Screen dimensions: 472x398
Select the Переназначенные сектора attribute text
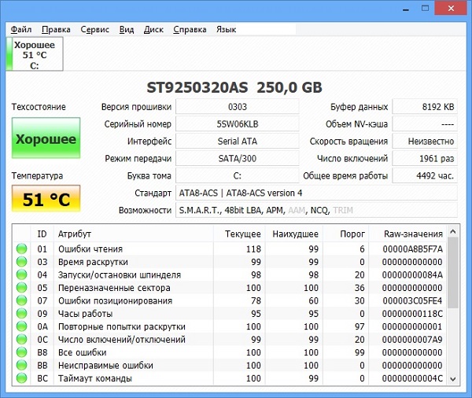click(114, 288)
